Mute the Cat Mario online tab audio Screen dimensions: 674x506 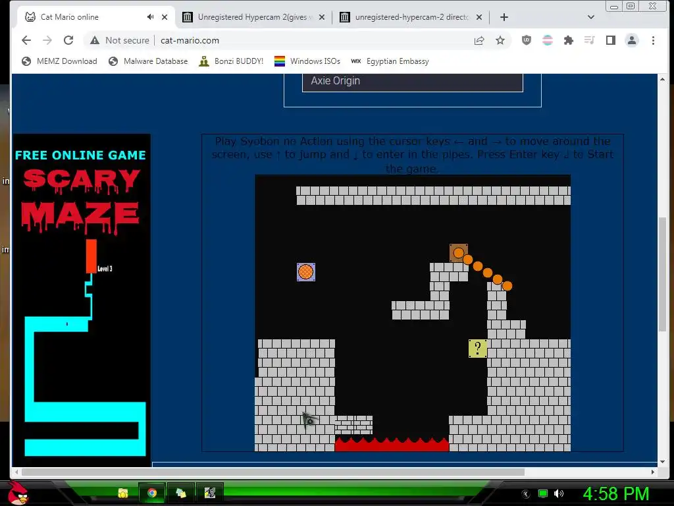(150, 16)
